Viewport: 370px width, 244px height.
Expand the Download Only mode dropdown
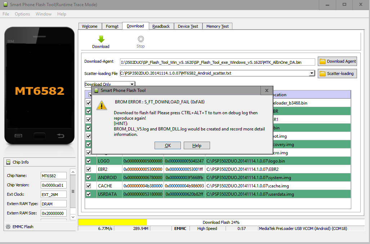132,84
